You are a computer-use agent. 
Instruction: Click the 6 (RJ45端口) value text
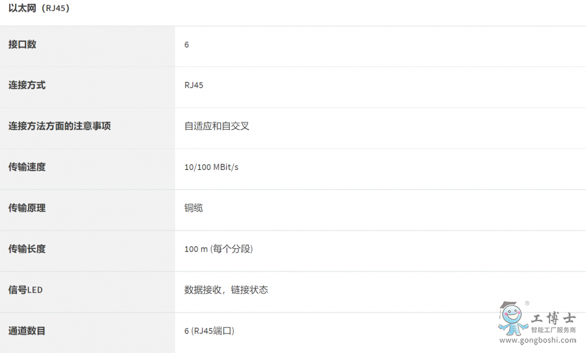(x=209, y=331)
